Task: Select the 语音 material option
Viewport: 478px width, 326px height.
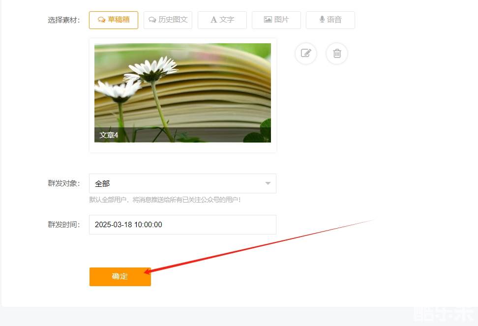Action: [x=330, y=20]
